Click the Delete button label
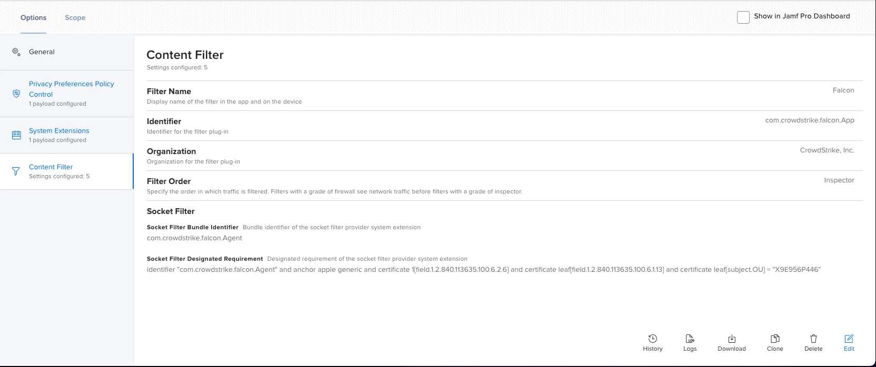The height and width of the screenshot is (367, 876). (x=813, y=349)
